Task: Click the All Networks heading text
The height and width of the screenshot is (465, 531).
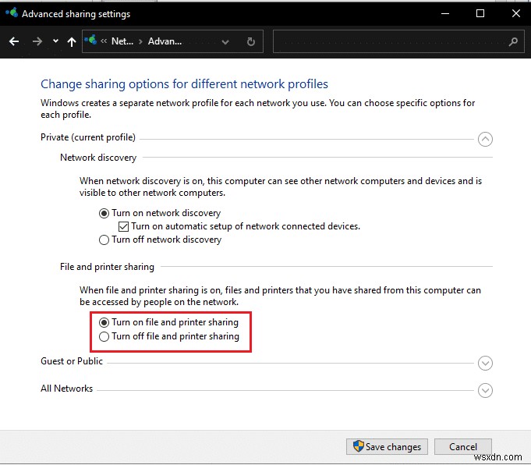Action: 67,389
